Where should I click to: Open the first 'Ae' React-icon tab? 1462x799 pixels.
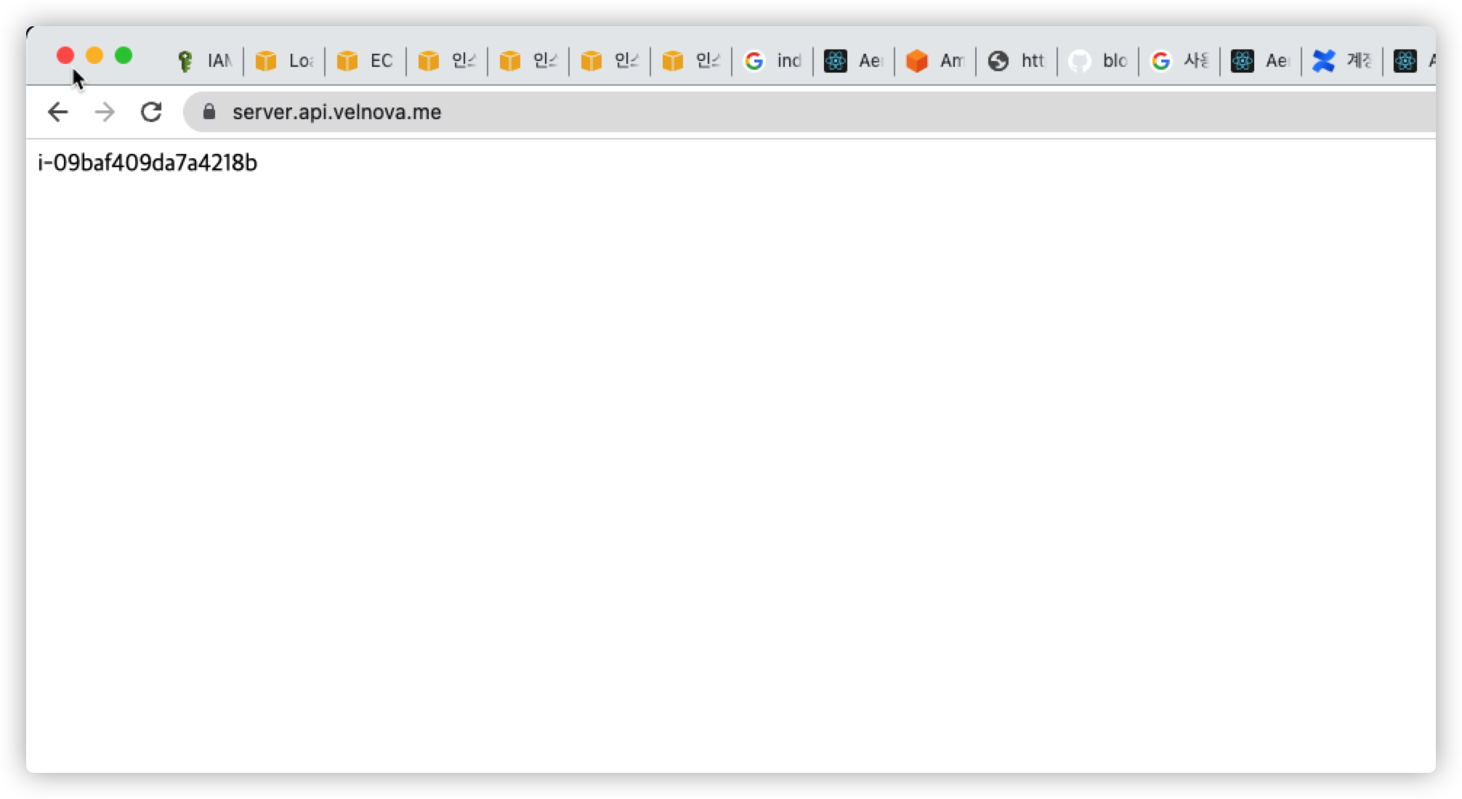[x=855, y=61]
